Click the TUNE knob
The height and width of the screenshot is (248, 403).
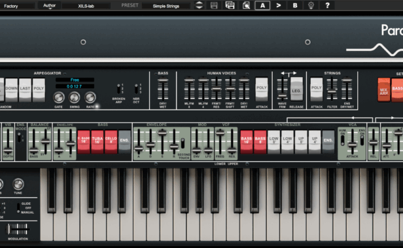[18, 184]
